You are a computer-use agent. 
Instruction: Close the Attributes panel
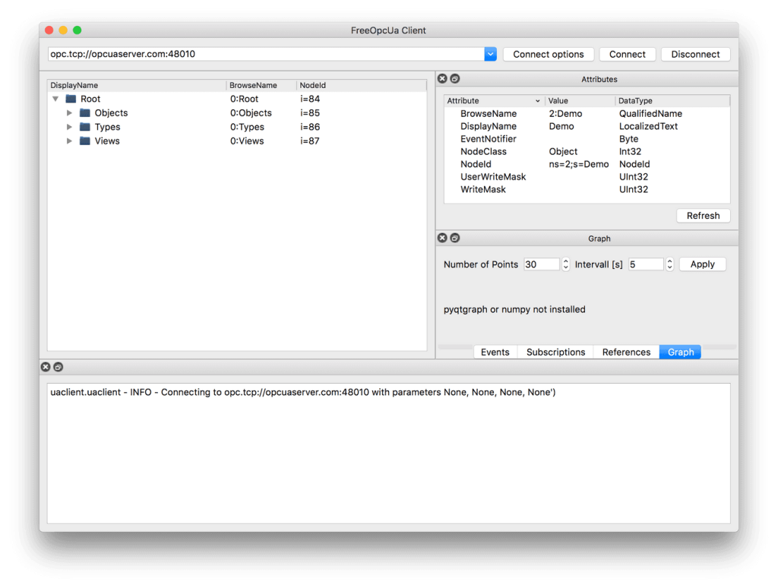coord(442,79)
